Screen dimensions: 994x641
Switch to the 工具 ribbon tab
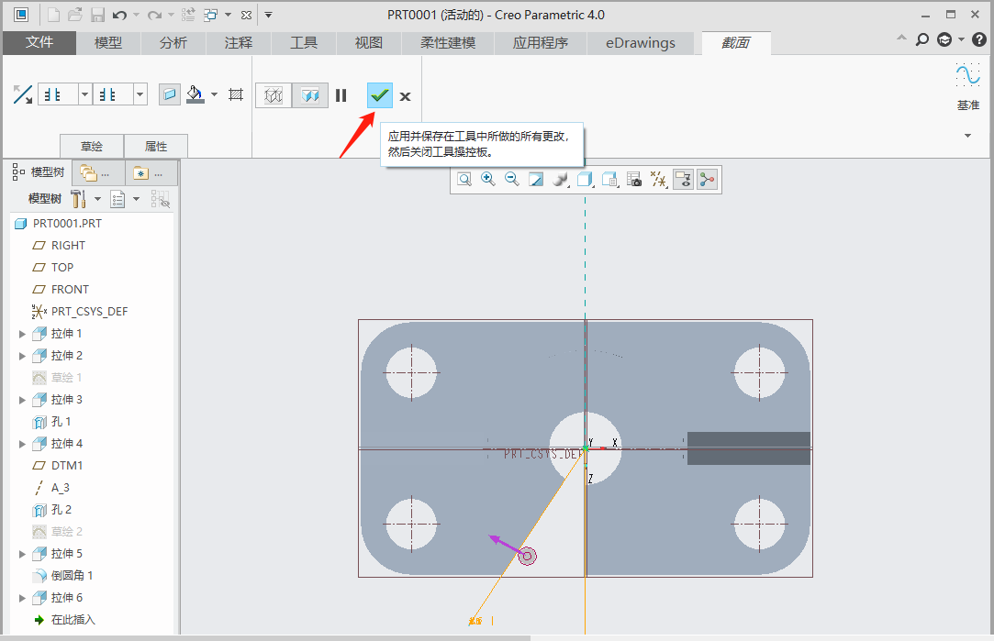coord(304,43)
